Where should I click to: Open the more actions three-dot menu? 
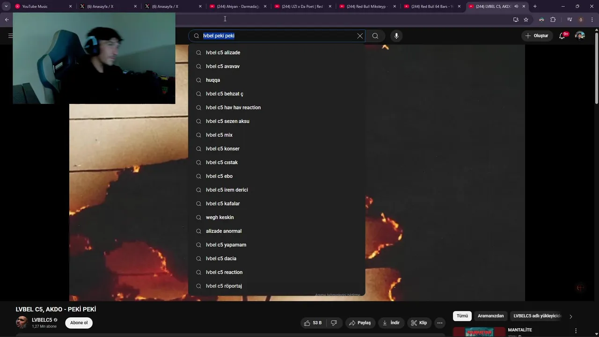440,323
